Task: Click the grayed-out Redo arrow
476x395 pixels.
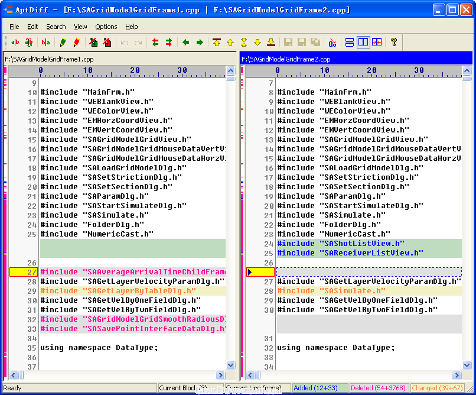Action: [138, 42]
